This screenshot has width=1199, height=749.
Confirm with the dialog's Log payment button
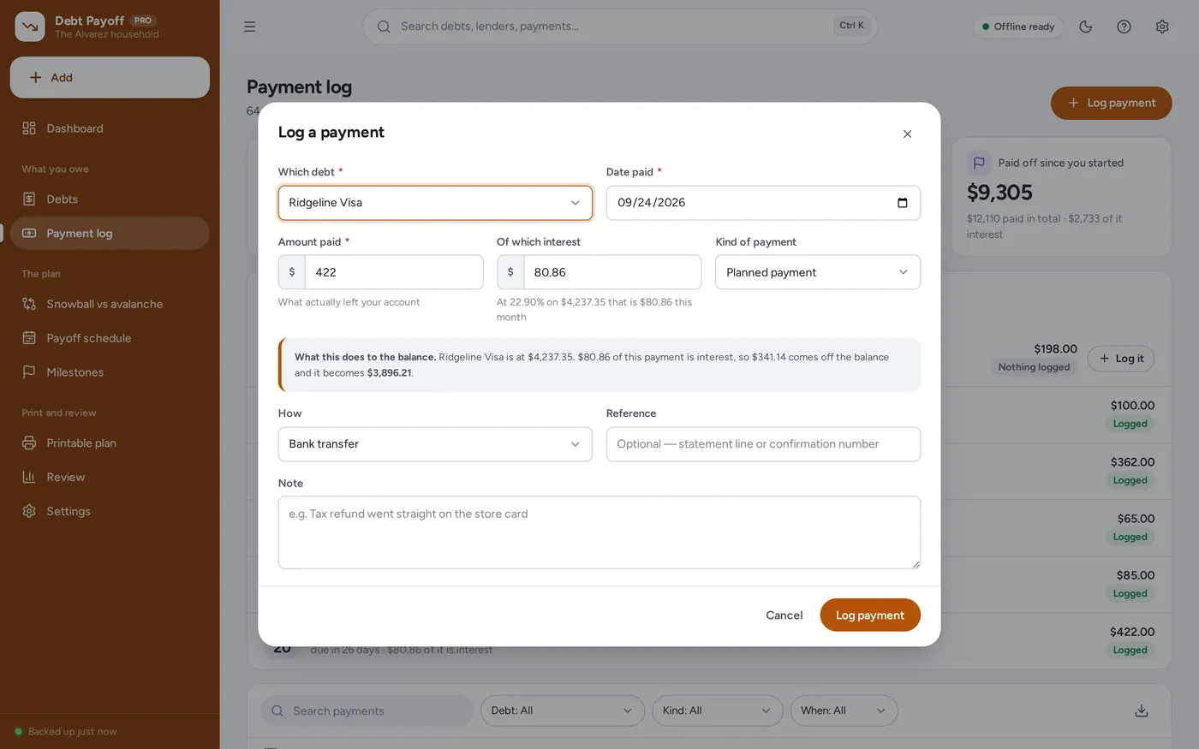(870, 615)
